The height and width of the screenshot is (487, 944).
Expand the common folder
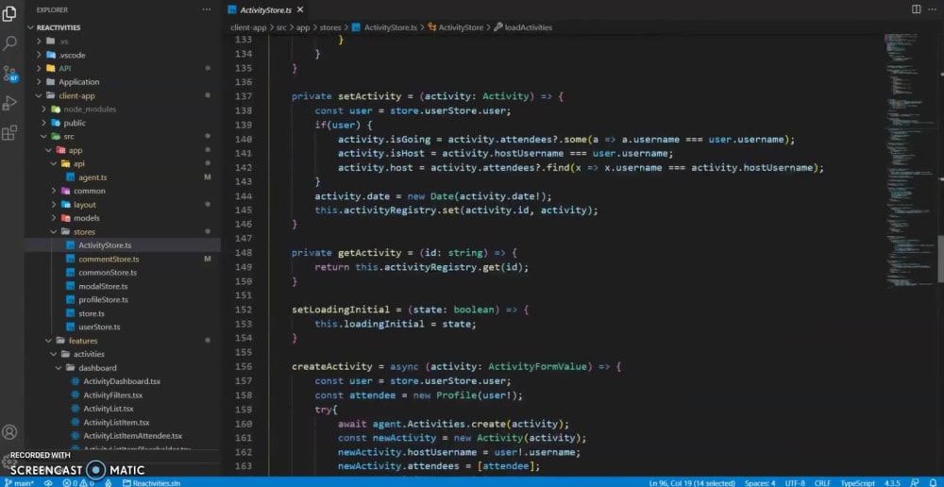[x=123, y=191]
